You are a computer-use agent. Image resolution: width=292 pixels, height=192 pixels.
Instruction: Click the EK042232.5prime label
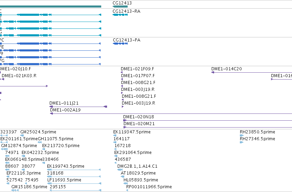click(40, 153)
